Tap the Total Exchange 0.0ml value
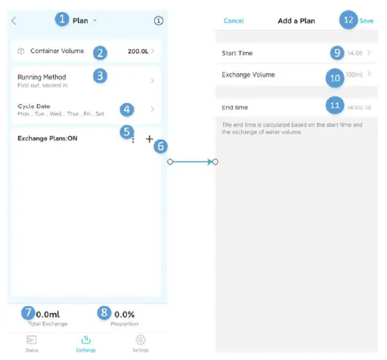The width and height of the screenshot is (387, 360). pos(48,314)
